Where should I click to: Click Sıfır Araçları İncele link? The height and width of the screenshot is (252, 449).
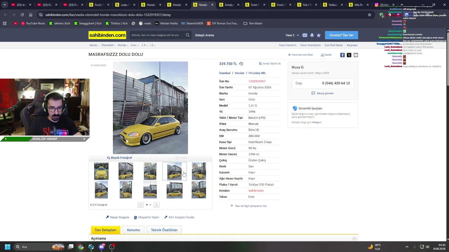(179, 217)
